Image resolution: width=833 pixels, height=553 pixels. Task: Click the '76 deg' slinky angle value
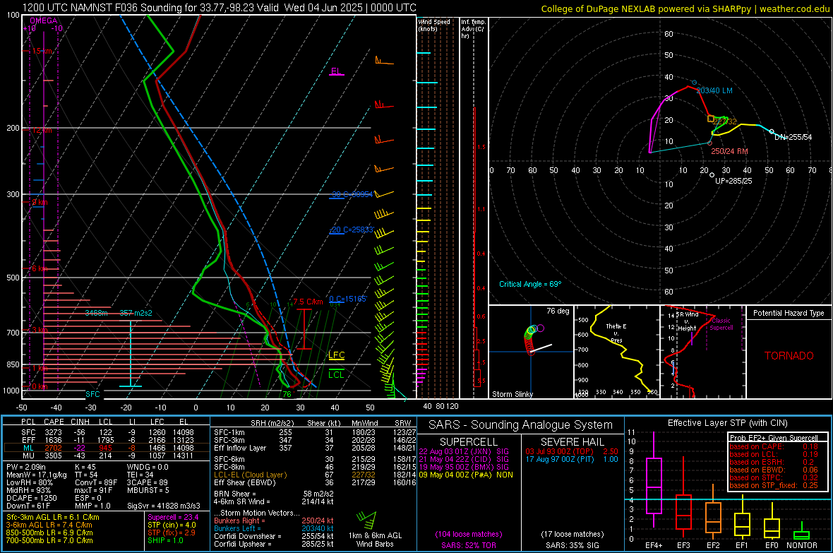(558, 311)
